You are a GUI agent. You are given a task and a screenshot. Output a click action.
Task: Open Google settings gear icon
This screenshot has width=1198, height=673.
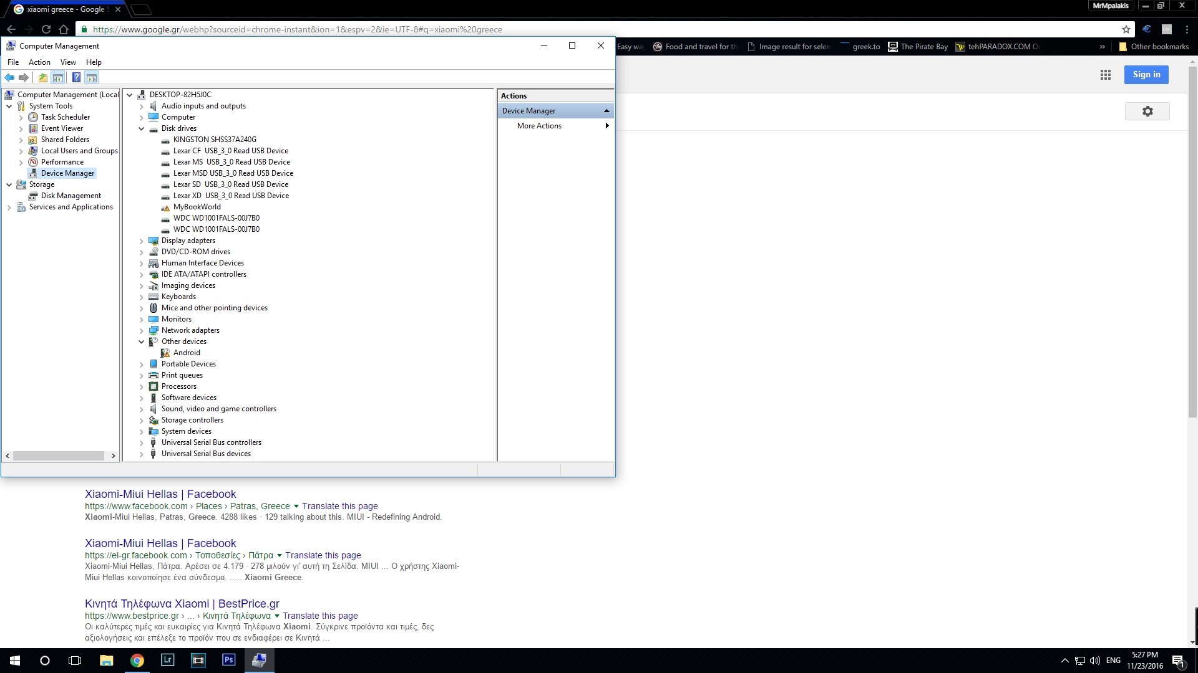(x=1147, y=112)
